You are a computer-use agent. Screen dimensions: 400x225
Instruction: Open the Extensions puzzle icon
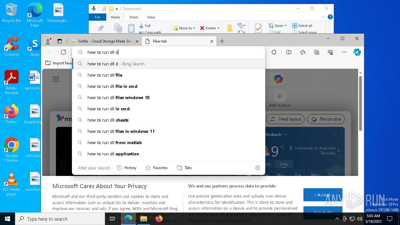(x=274, y=52)
